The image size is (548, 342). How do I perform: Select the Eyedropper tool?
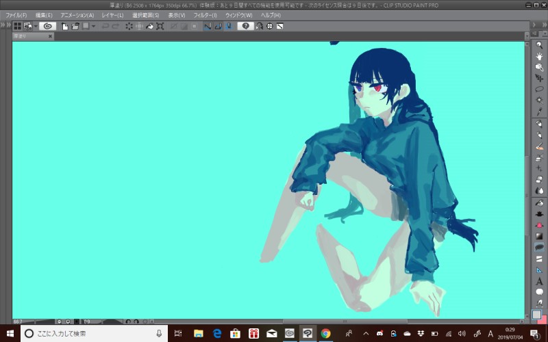point(539,111)
